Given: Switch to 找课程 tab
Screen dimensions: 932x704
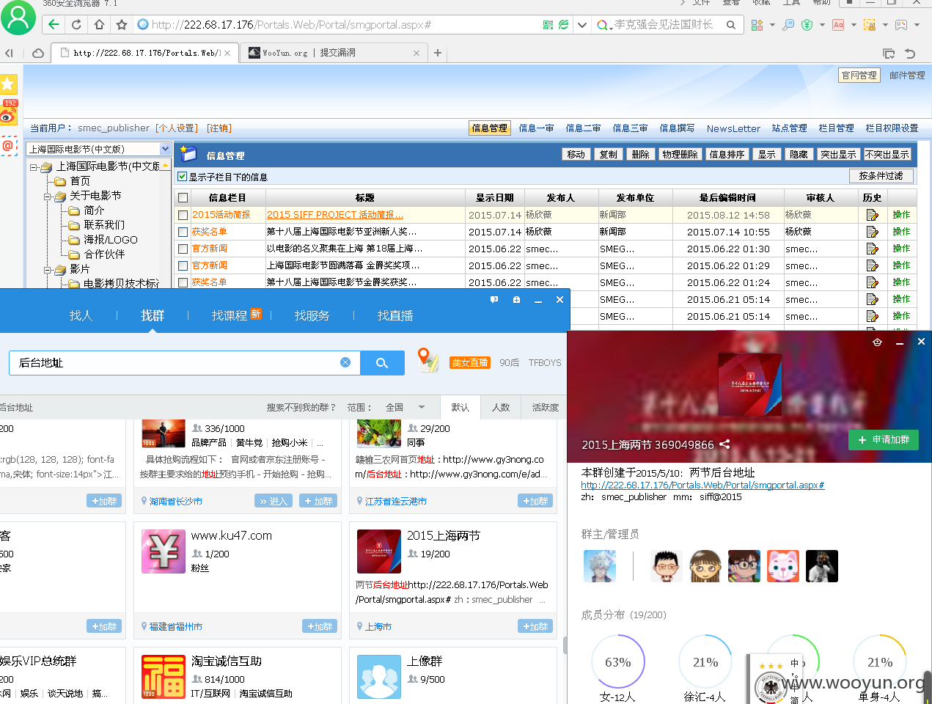Looking at the screenshot, I should tap(230, 315).
